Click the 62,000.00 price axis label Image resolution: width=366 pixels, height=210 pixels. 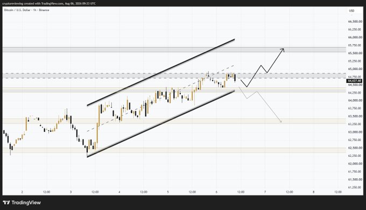click(x=355, y=164)
